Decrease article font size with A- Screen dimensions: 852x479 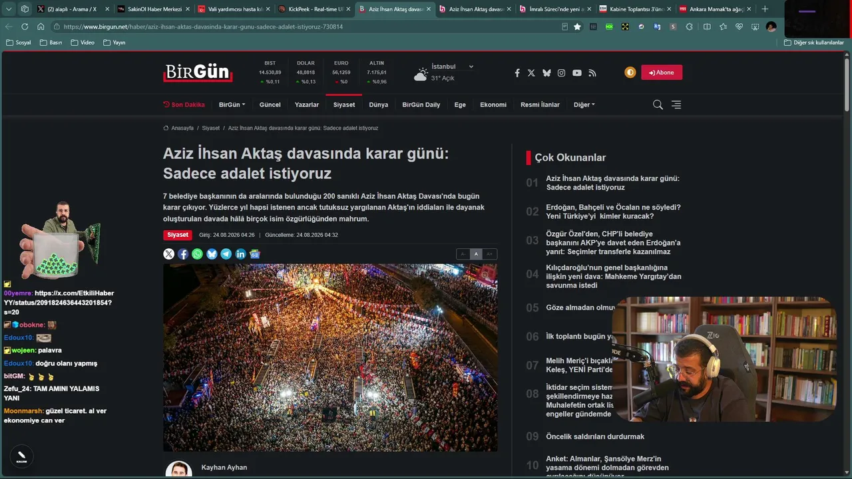point(463,254)
